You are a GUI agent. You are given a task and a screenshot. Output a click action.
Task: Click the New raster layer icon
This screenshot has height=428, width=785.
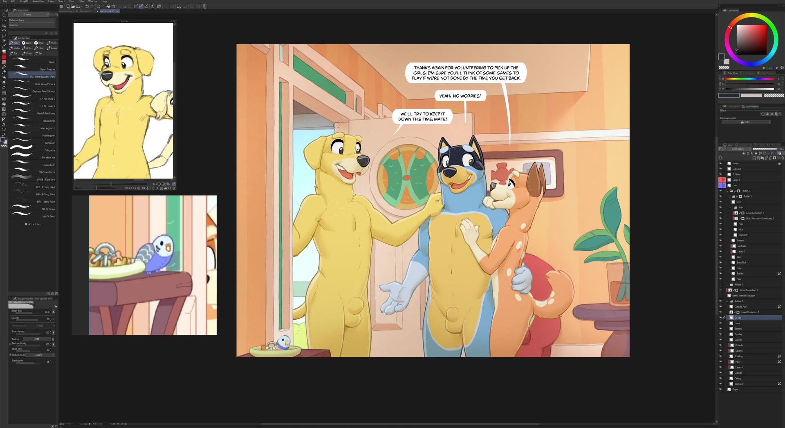(754, 158)
